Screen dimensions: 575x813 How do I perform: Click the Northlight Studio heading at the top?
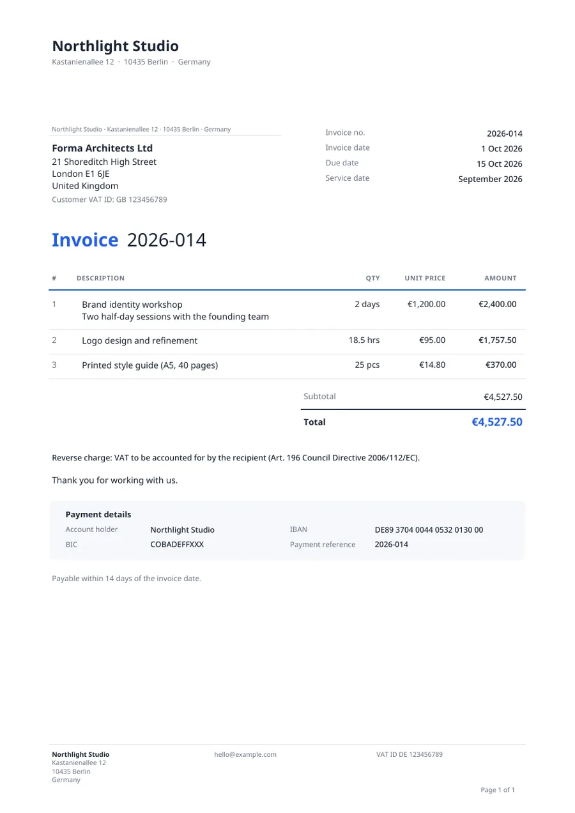pos(115,46)
